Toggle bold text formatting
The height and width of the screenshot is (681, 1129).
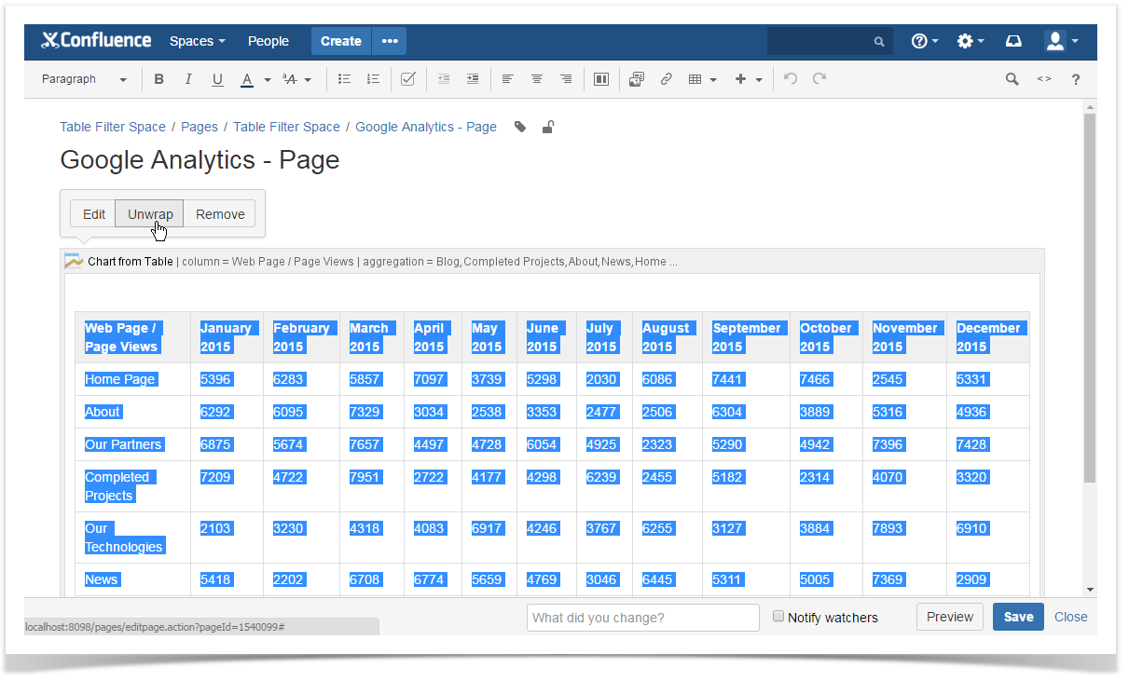click(x=158, y=80)
